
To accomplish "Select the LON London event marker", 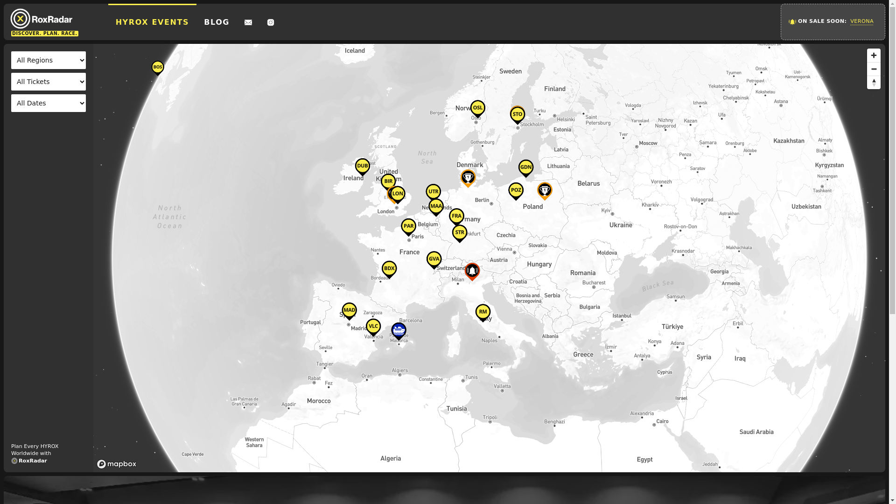I will (x=398, y=195).
